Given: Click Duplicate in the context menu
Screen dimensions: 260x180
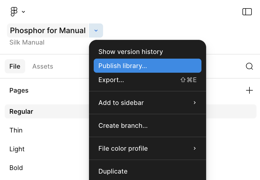Looking at the screenshot, I should click(113, 171).
